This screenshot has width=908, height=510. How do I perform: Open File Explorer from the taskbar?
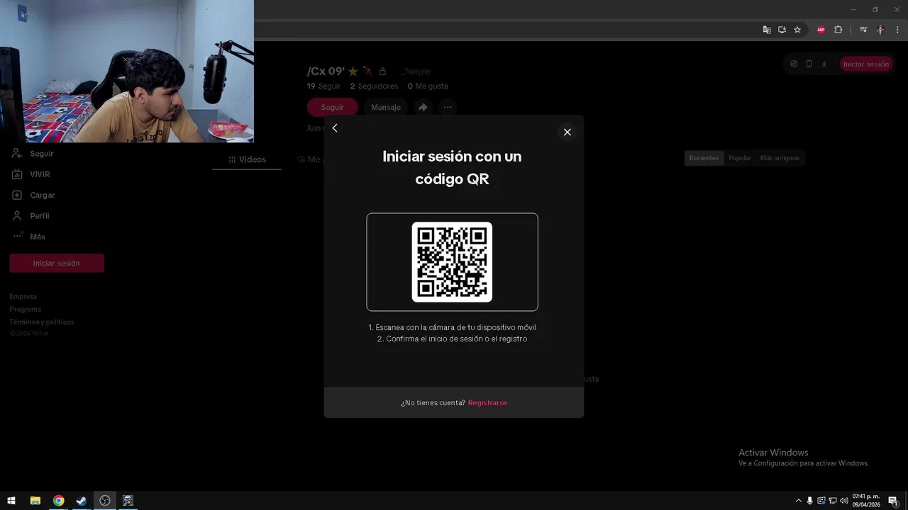(35, 501)
